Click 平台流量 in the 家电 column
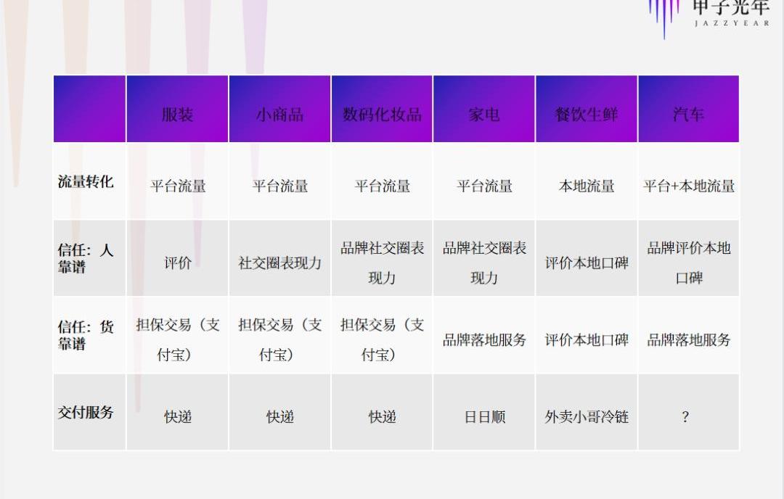This screenshot has height=499, width=784. point(484,186)
